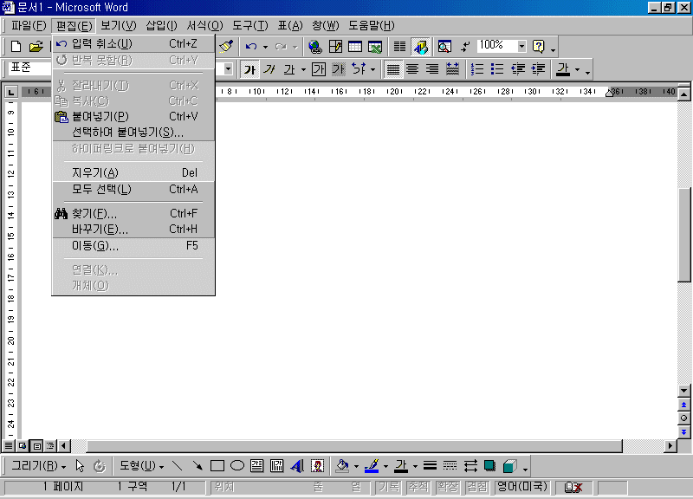Click Insert Excel worksheet icon

point(375,47)
